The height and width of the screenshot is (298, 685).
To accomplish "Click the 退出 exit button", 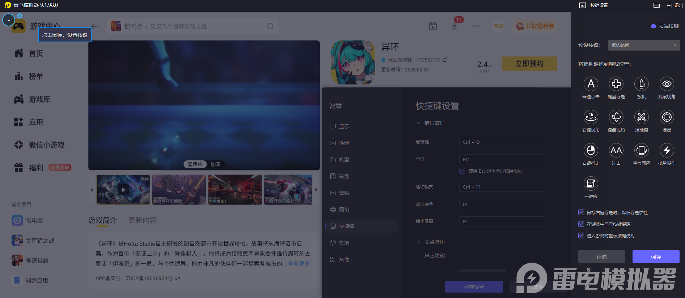I will pyautogui.click(x=675, y=5).
